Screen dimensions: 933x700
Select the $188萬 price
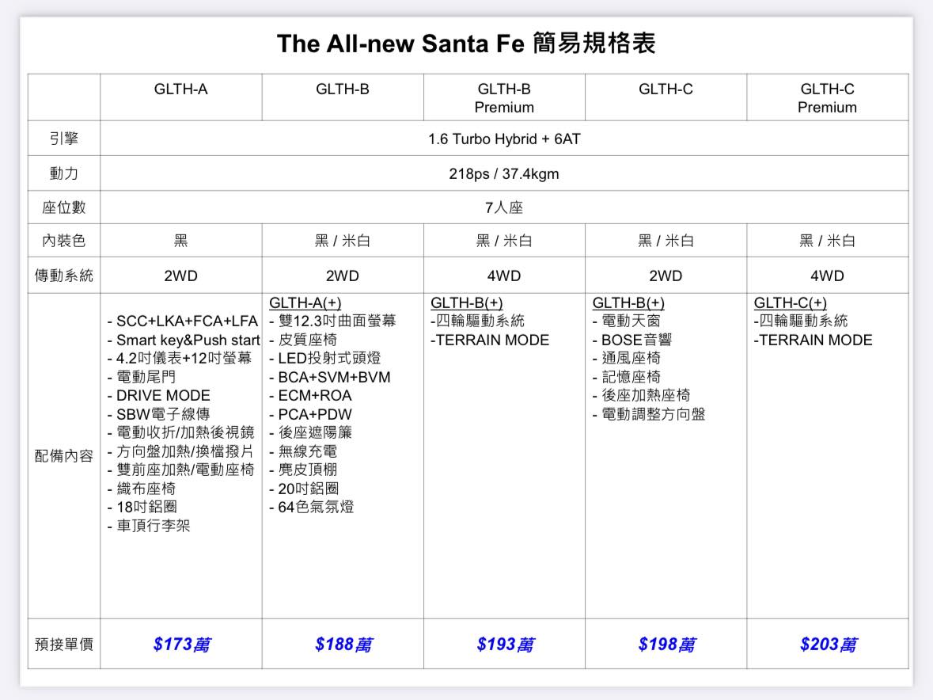click(x=343, y=645)
